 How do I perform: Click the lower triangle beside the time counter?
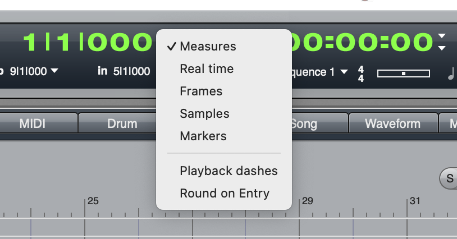pyautogui.click(x=442, y=48)
